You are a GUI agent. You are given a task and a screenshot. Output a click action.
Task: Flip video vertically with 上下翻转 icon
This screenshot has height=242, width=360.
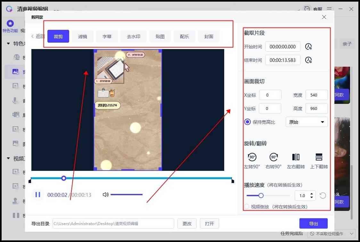pos(319,157)
